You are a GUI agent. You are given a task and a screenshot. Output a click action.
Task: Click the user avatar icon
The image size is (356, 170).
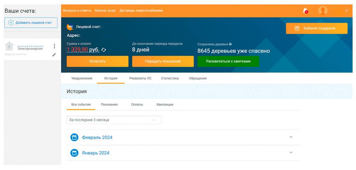pyautogui.click(x=323, y=11)
